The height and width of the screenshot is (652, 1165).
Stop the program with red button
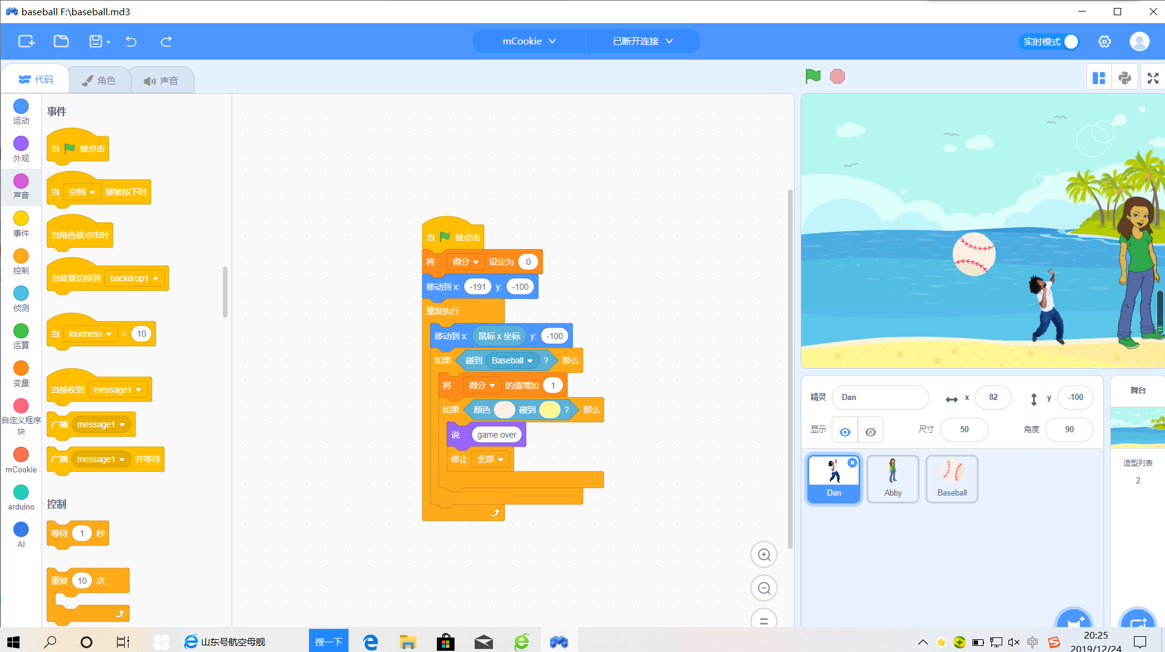click(x=837, y=76)
